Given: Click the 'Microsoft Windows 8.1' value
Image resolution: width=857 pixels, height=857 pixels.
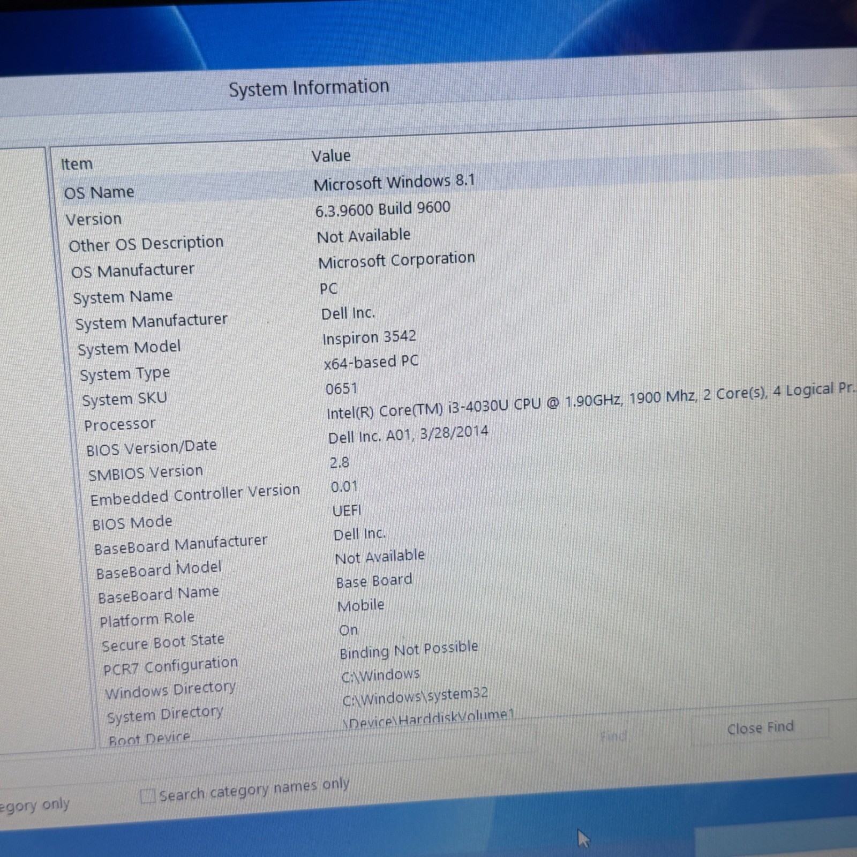Looking at the screenshot, I should (394, 182).
